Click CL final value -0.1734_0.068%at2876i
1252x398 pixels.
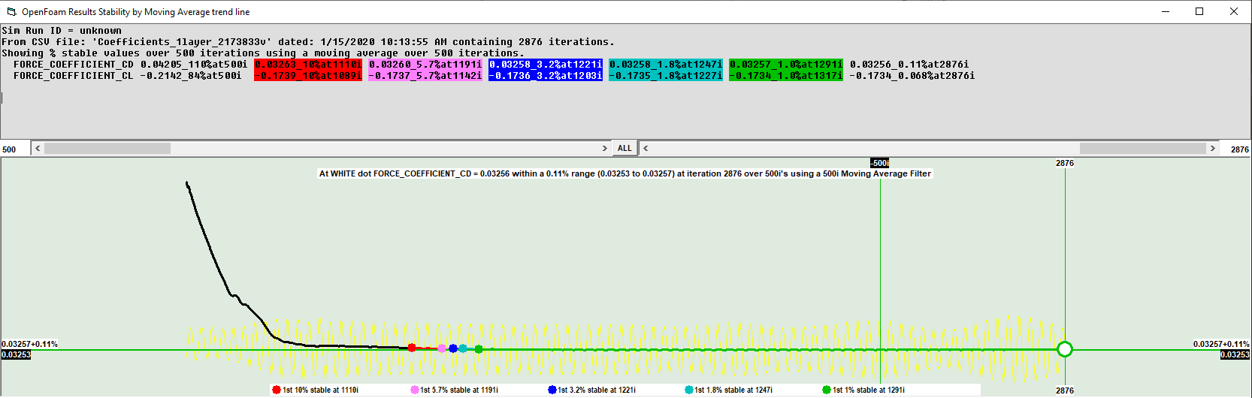point(912,76)
